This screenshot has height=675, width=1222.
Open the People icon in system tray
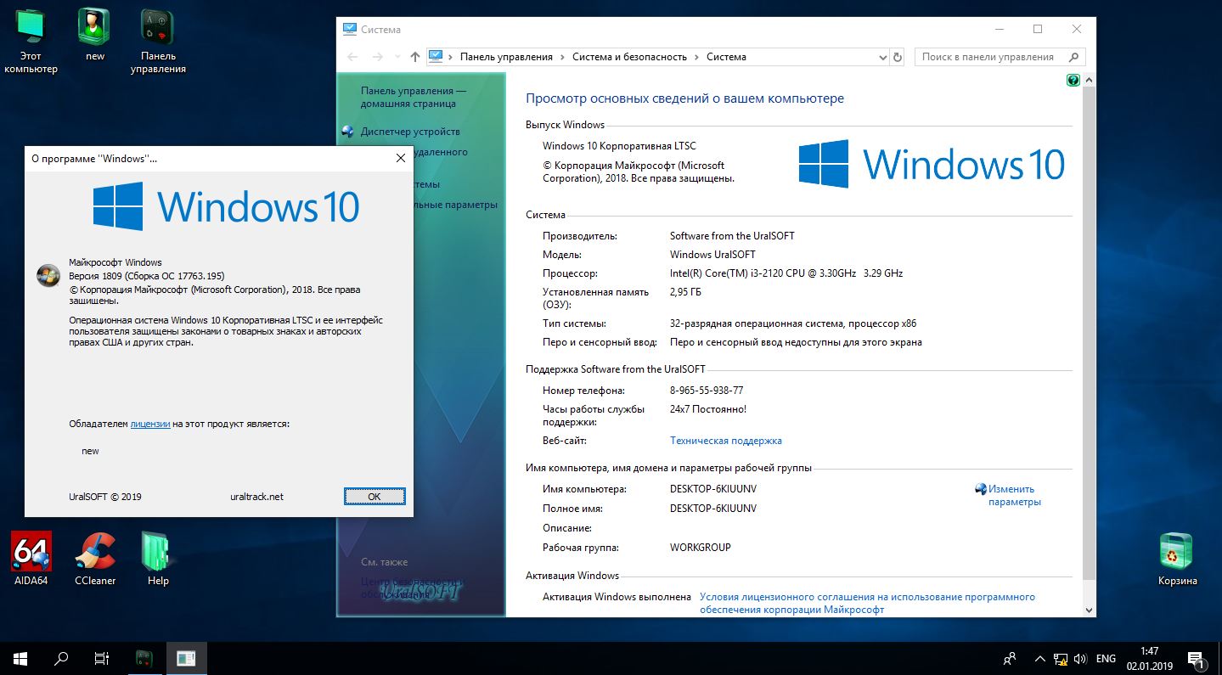(1010, 658)
